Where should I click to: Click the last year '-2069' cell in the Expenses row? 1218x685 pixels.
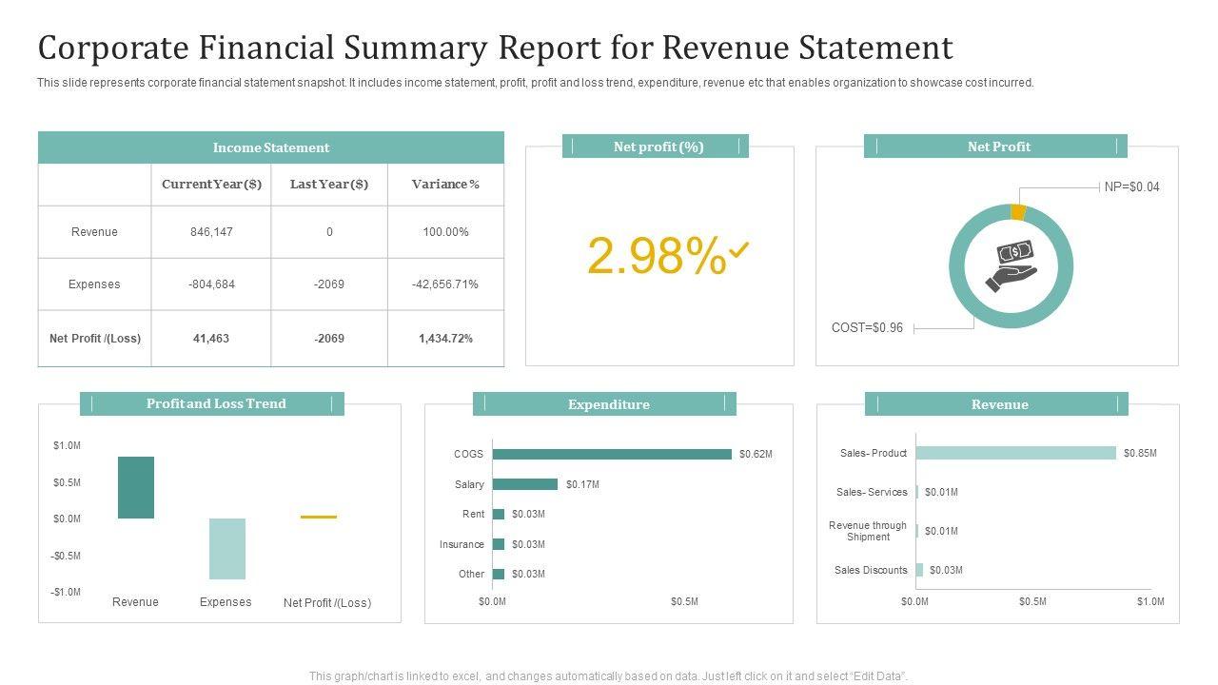(x=329, y=284)
